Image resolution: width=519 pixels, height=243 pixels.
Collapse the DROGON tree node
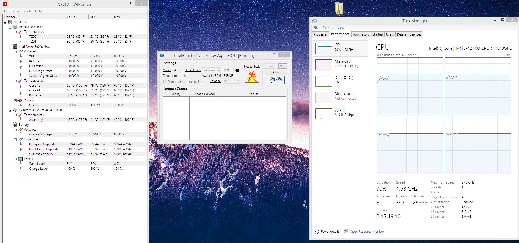(x=5, y=22)
